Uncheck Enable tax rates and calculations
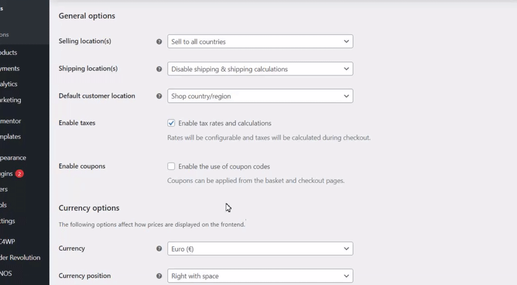Image resolution: width=517 pixels, height=285 pixels. [171, 123]
